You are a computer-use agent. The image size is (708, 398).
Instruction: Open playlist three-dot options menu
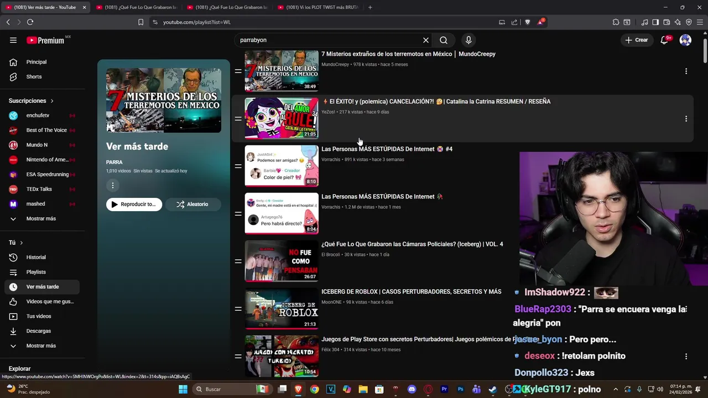(x=112, y=186)
